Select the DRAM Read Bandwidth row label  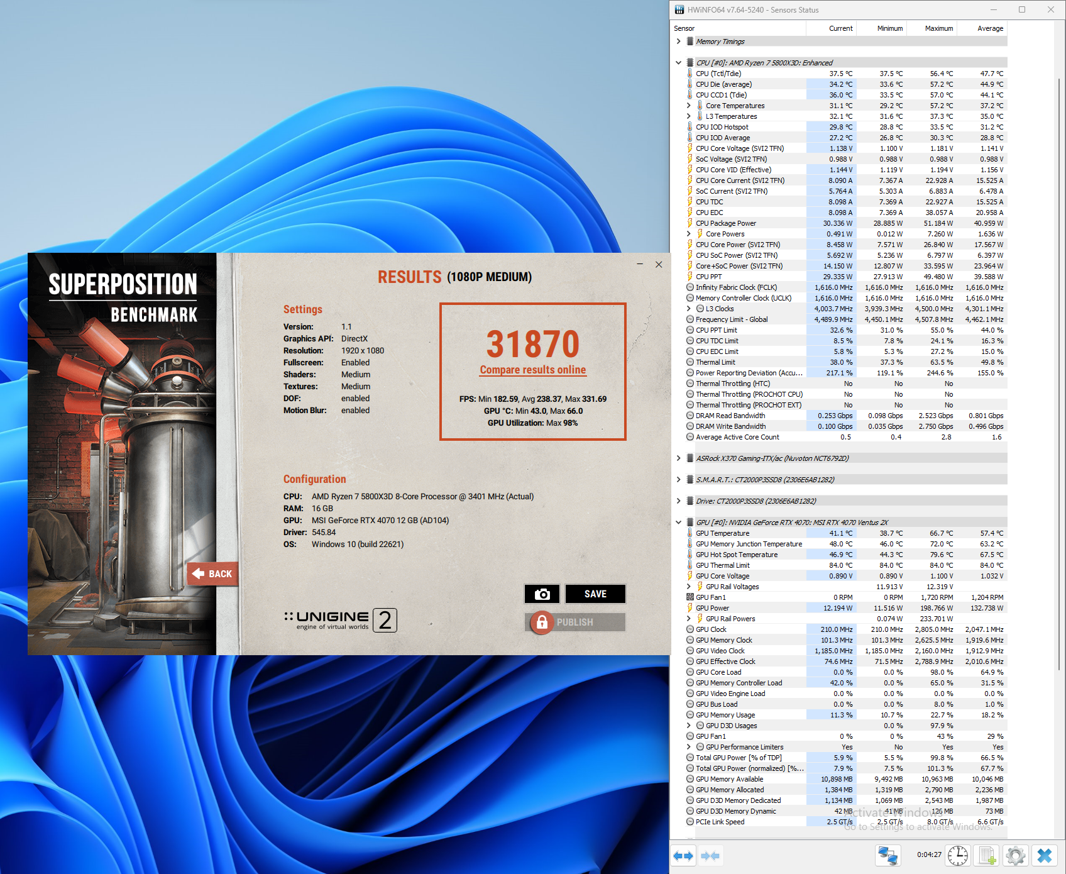[730, 416]
